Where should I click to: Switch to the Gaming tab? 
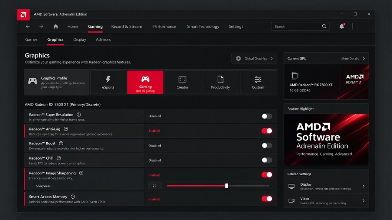tap(95, 27)
